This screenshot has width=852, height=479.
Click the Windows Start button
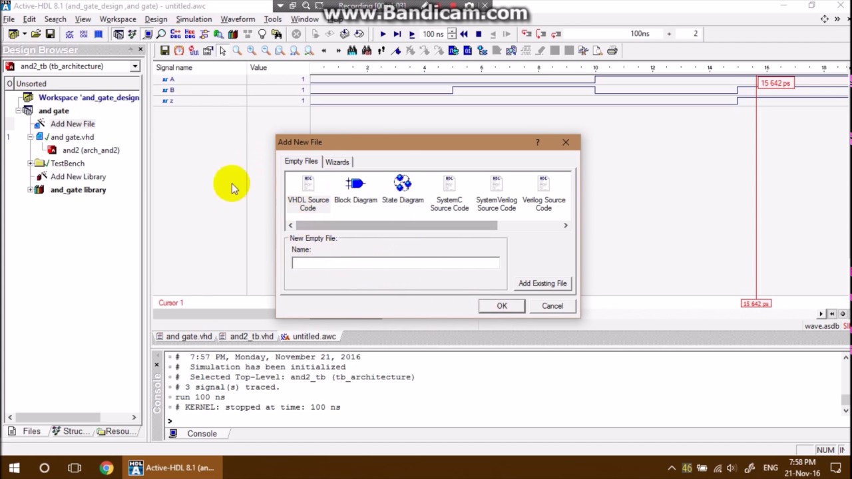(14, 468)
